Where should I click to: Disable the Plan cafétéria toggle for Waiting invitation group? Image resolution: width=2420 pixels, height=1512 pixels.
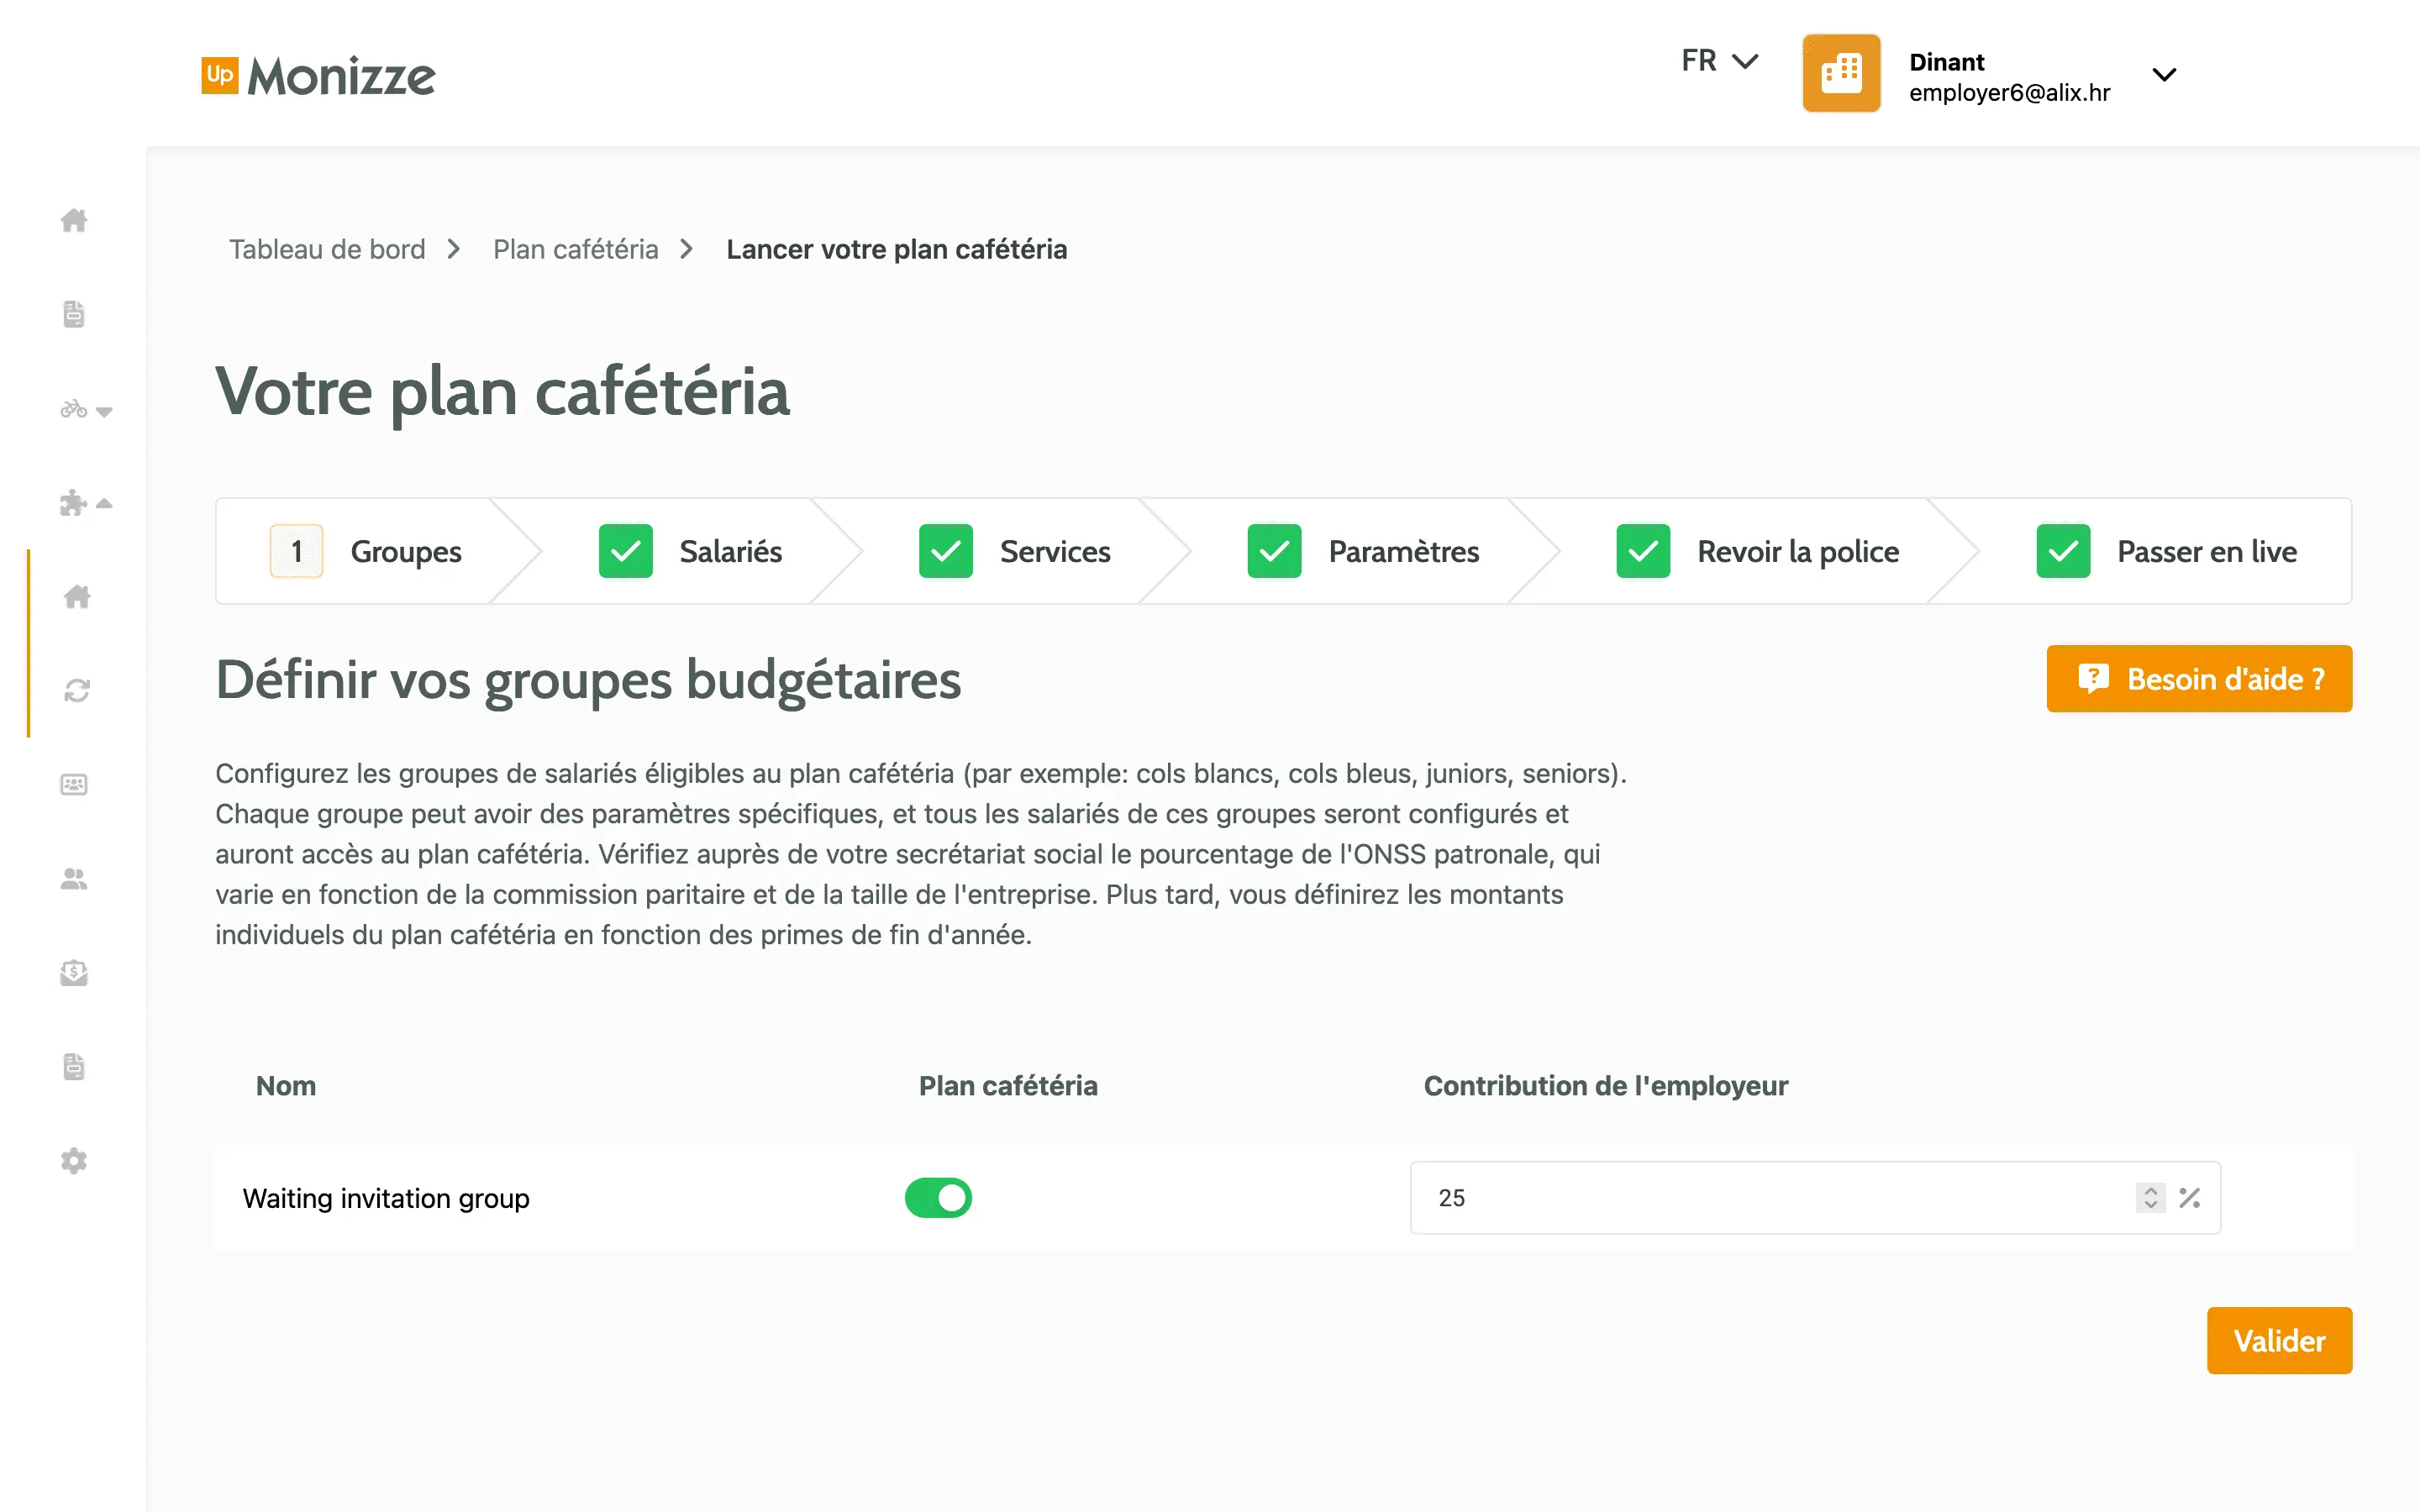[937, 1197]
